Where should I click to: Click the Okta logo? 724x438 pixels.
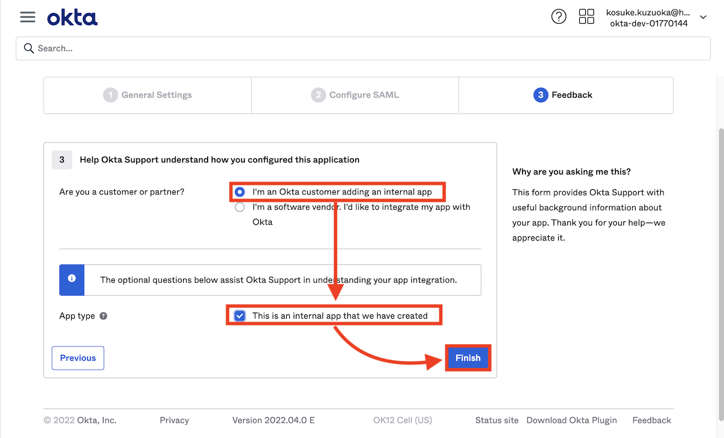pyautogui.click(x=72, y=18)
